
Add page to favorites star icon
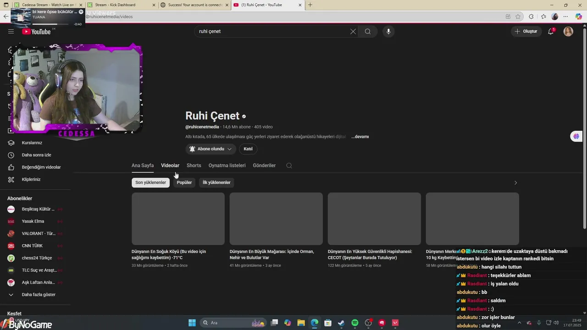pos(518,16)
